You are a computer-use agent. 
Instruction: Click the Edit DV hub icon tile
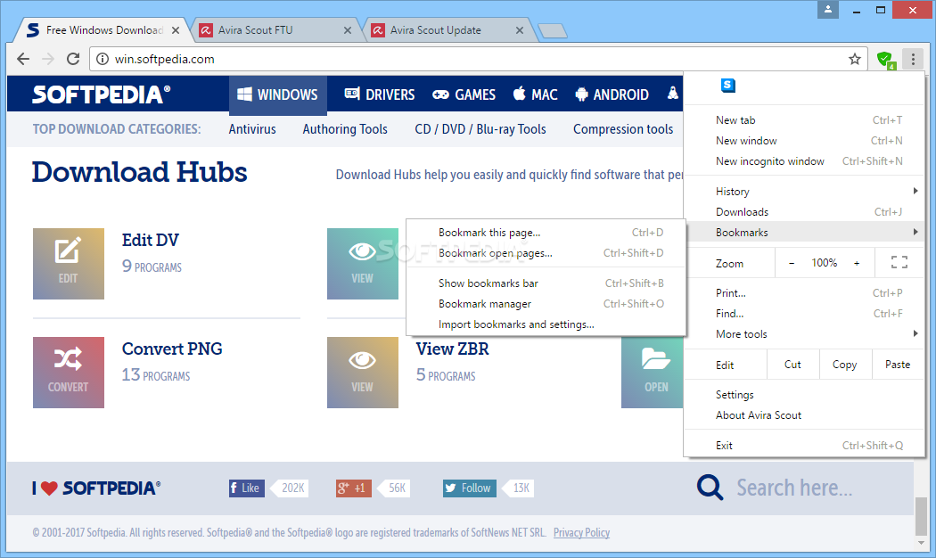point(69,264)
